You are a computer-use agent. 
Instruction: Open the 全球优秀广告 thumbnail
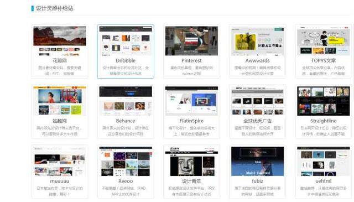(x=257, y=101)
